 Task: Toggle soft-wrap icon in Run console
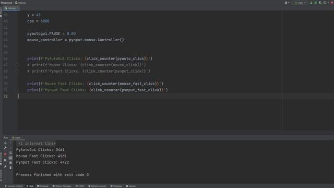tap(10, 153)
